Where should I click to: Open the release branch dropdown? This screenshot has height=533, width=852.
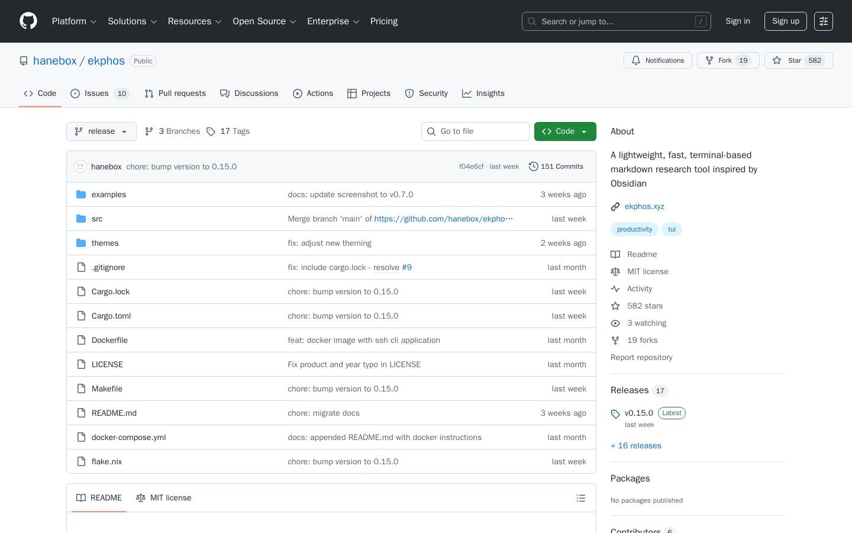(x=101, y=131)
